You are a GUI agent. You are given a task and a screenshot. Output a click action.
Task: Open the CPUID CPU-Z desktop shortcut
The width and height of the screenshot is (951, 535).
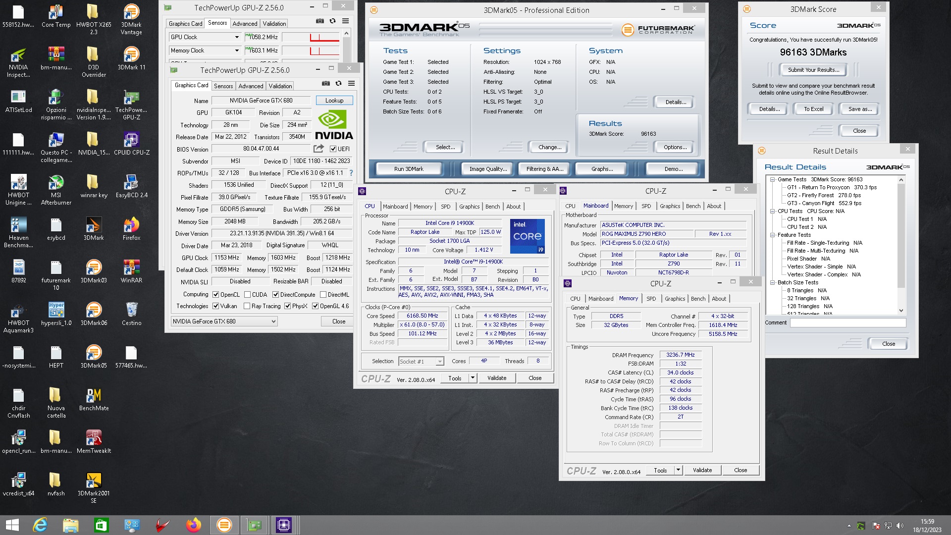click(x=131, y=144)
